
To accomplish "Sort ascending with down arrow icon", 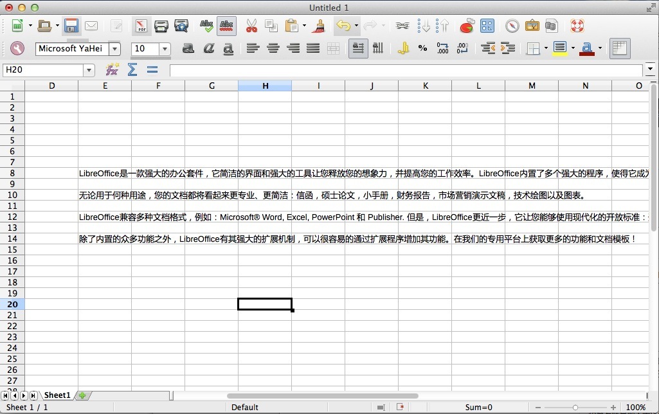I will (x=423, y=26).
